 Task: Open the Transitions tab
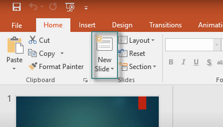click(x=165, y=25)
